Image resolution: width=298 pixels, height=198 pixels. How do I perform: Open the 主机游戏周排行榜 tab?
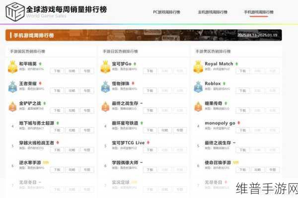[213, 12]
